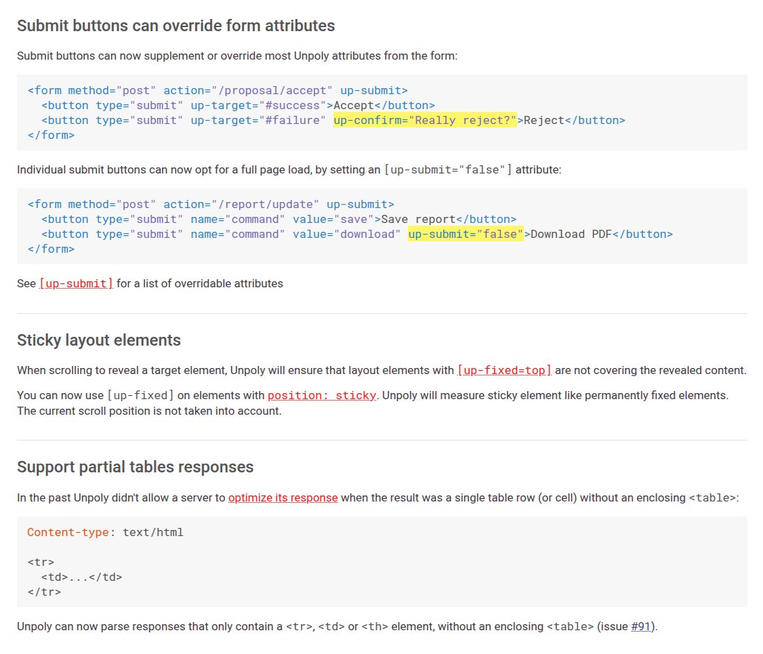The width and height of the screenshot is (763, 654).
Task: Click the sentence 'Submit buttons can now supplement'
Action: pyautogui.click(x=237, y=56)
